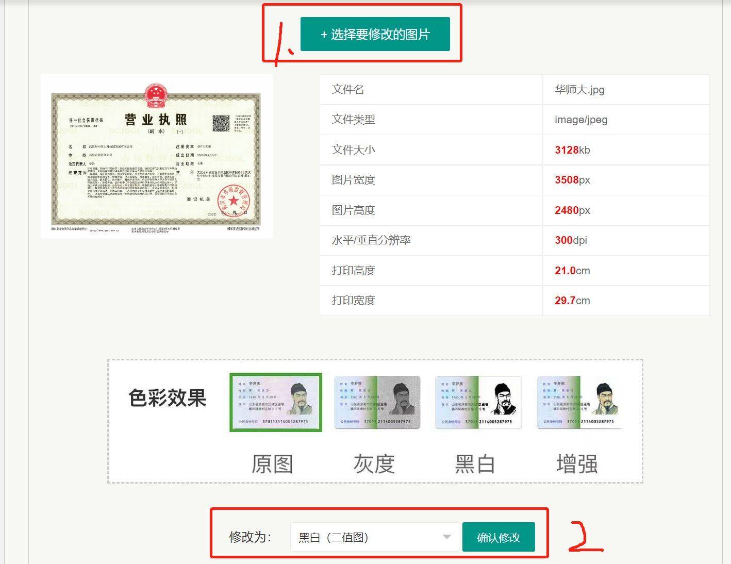
Task: Select the 原图 color effect thumbnail
Action: (x=276, y=402)
